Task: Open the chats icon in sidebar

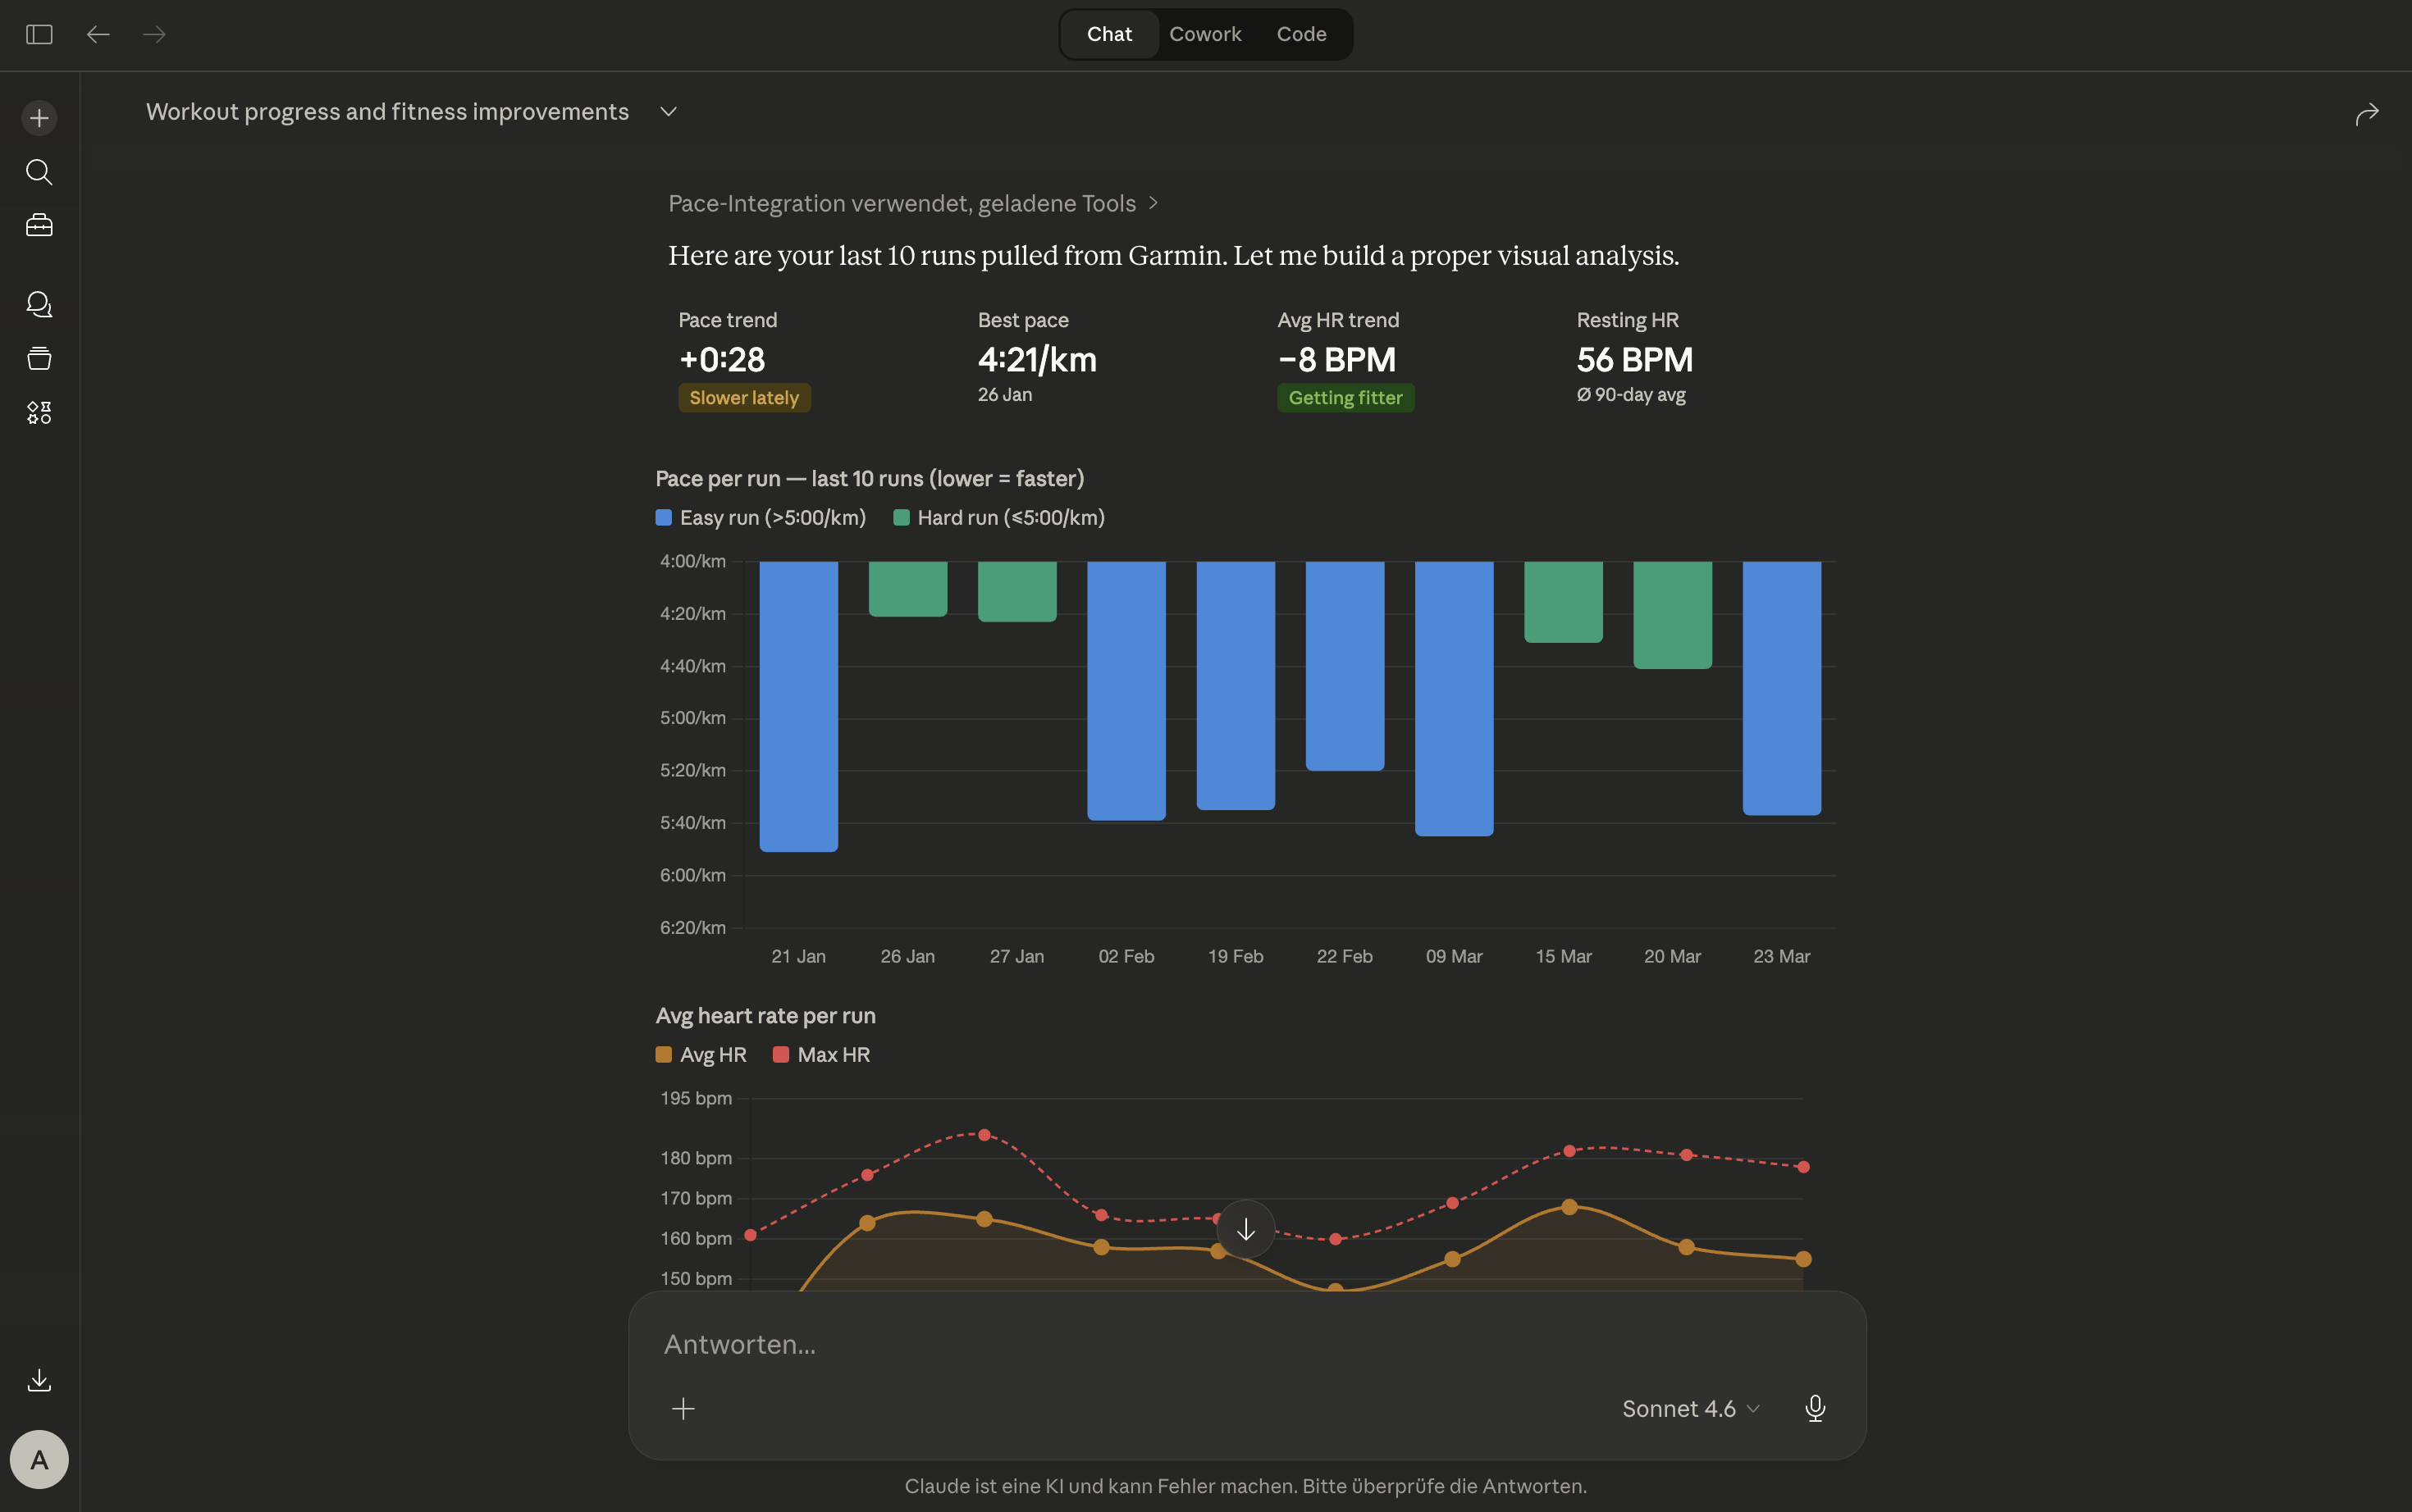Action: tap(39, 304)
